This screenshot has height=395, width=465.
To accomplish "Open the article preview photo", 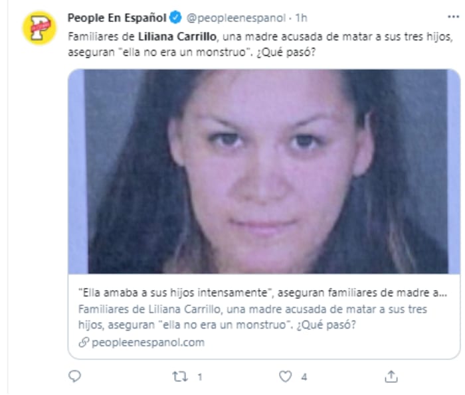I will pyautogui.click(x=264, y=171).
